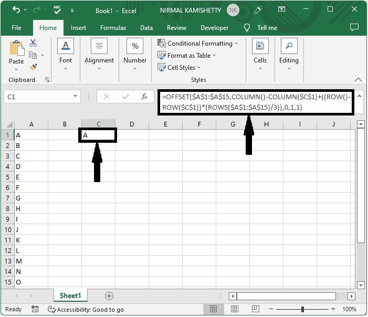368x317 pixels.
Task: Click the Tell me lightbulb icon
Action: [x=247, y=28]
